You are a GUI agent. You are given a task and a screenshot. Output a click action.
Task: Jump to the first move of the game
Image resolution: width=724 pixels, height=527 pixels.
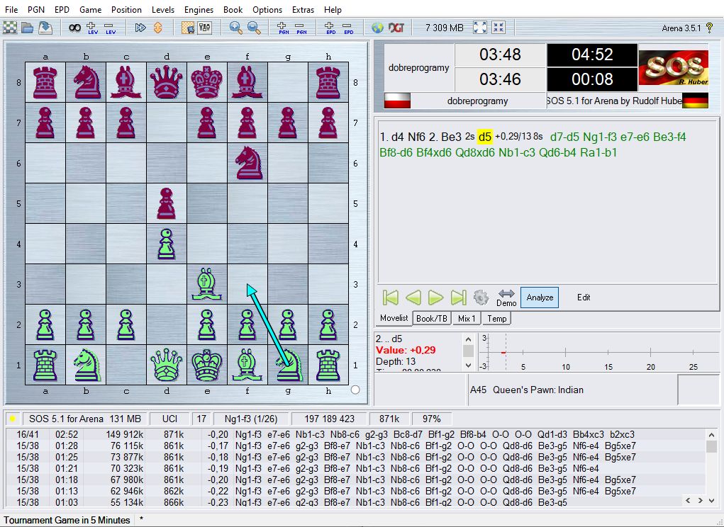pyautogui.click(x=391, y=297)
